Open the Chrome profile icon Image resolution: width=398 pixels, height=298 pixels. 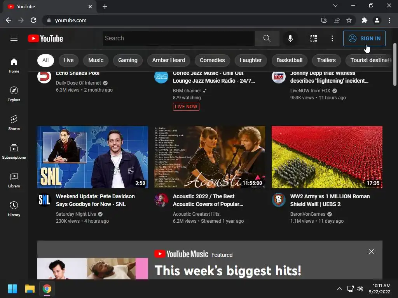[377, 20]
